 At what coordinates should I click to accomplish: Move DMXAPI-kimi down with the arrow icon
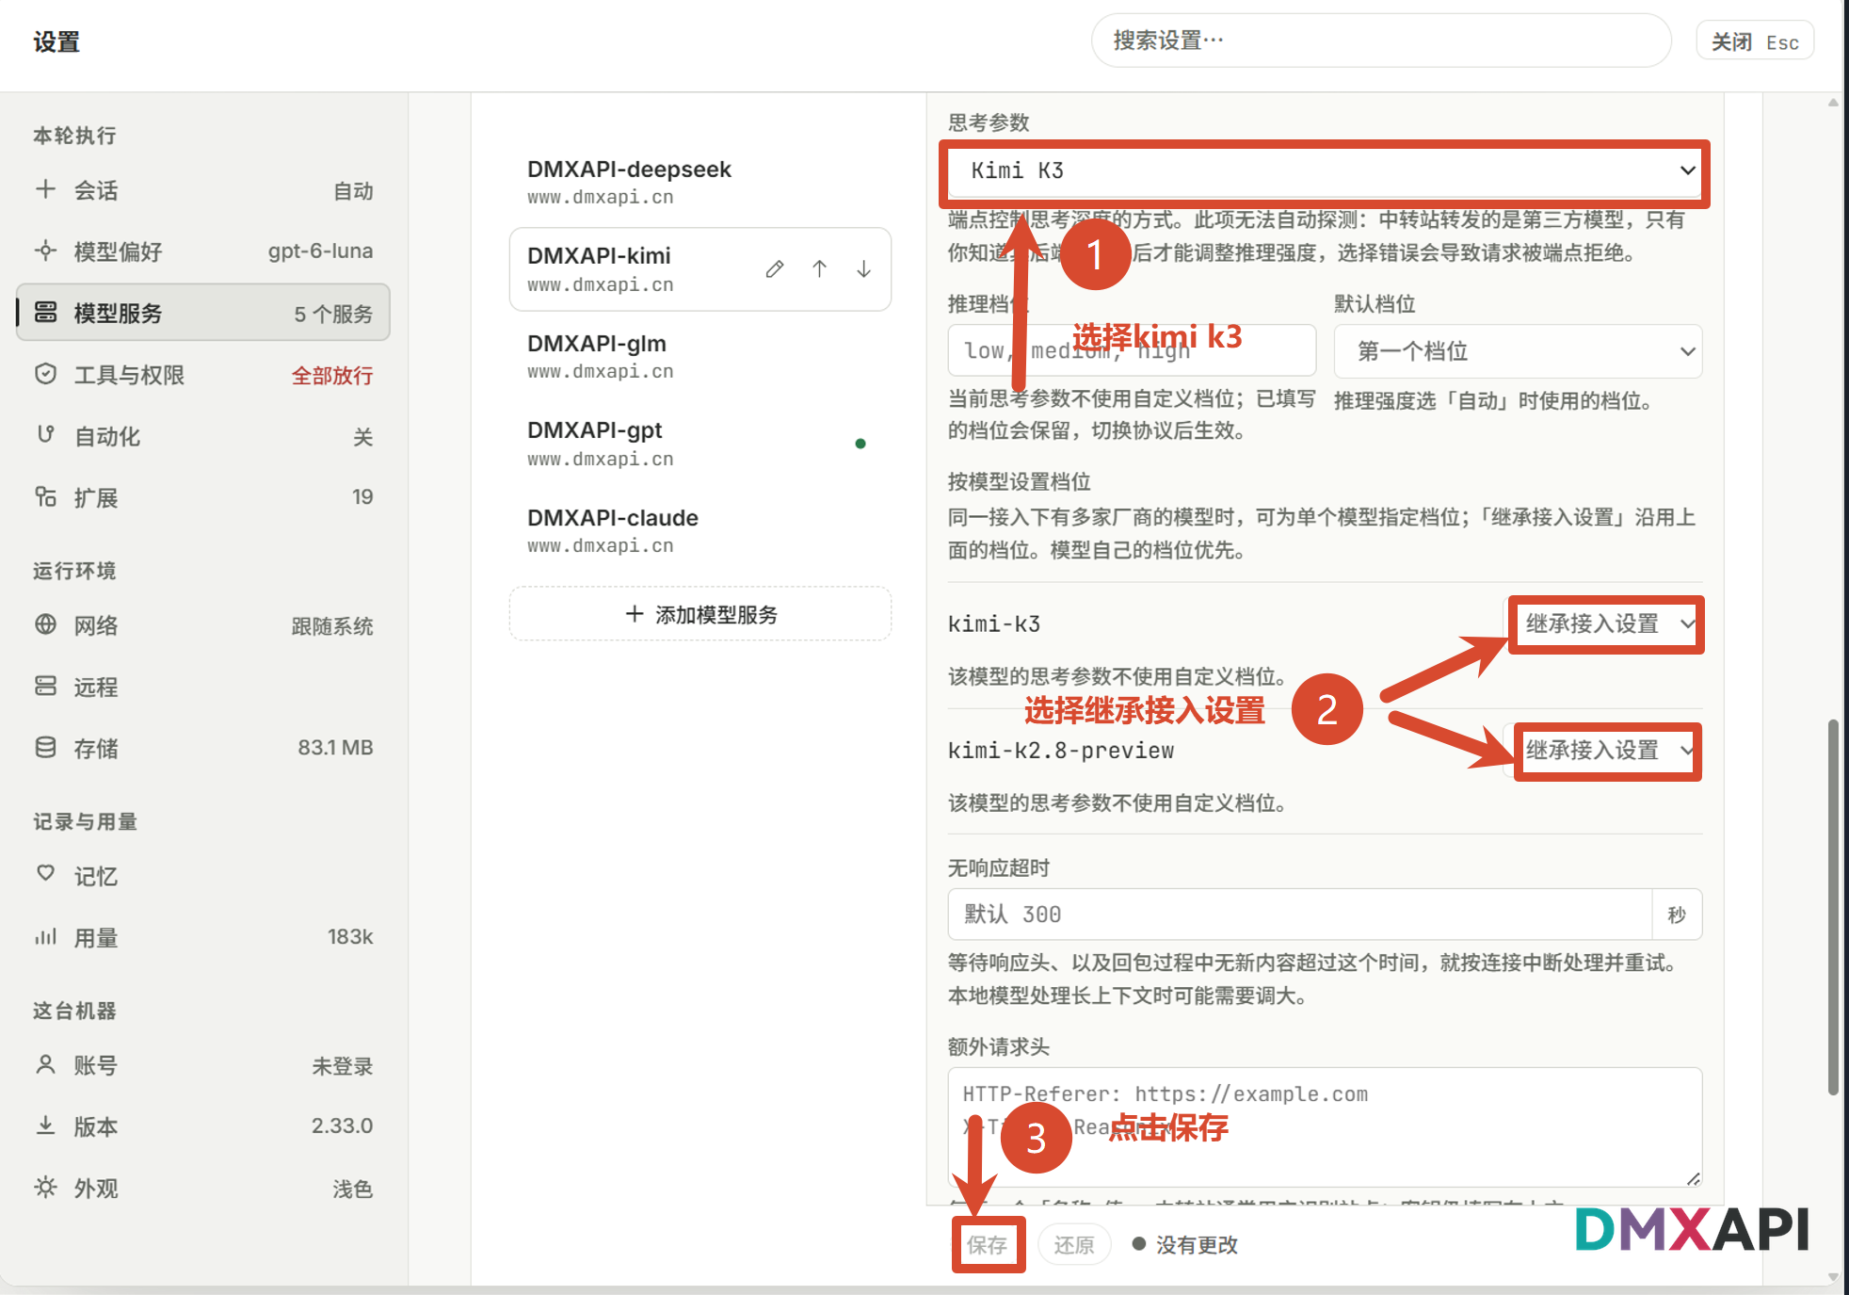[863, 269]
